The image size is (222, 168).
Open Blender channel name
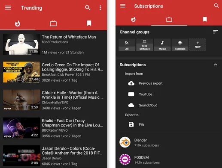tap(140, 140)
